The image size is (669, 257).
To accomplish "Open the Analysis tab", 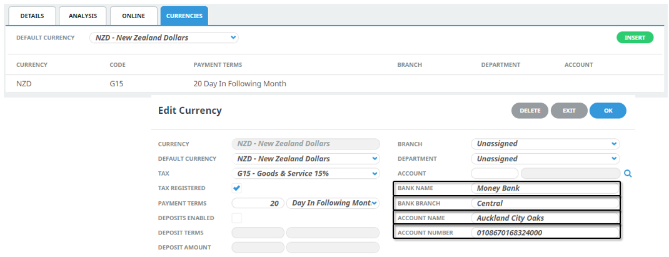I will (83, 16).
